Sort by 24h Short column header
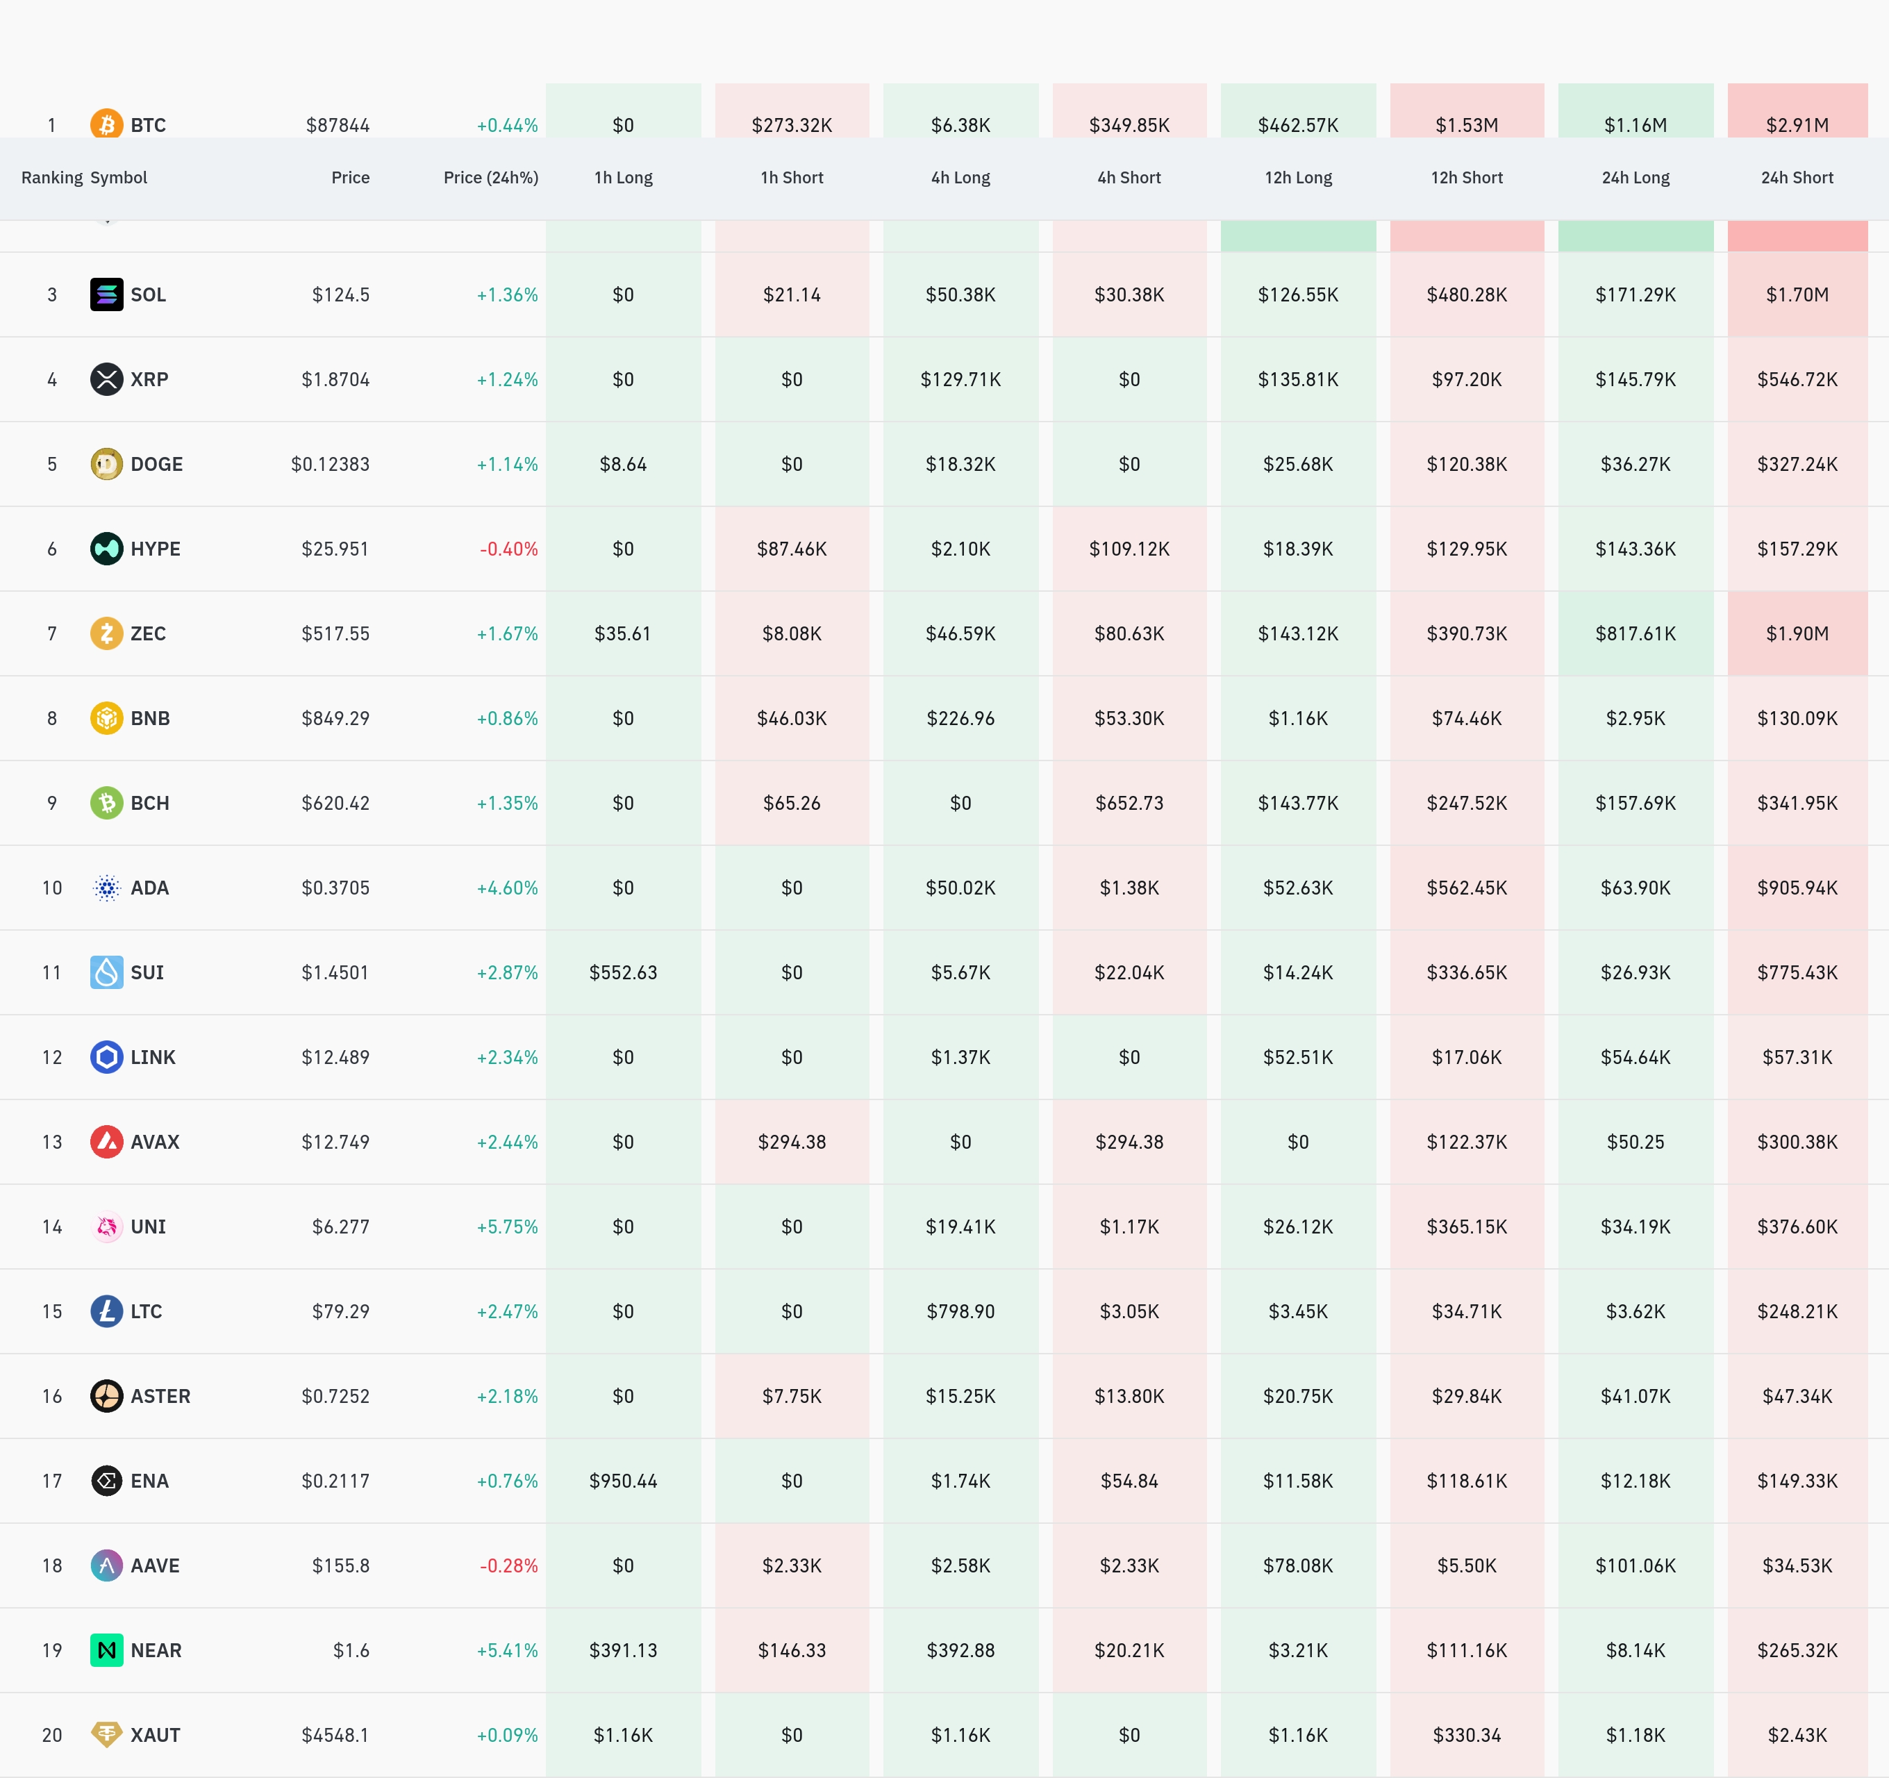This screenshot has width=1889, height=1778. [x=1796, y=178]
